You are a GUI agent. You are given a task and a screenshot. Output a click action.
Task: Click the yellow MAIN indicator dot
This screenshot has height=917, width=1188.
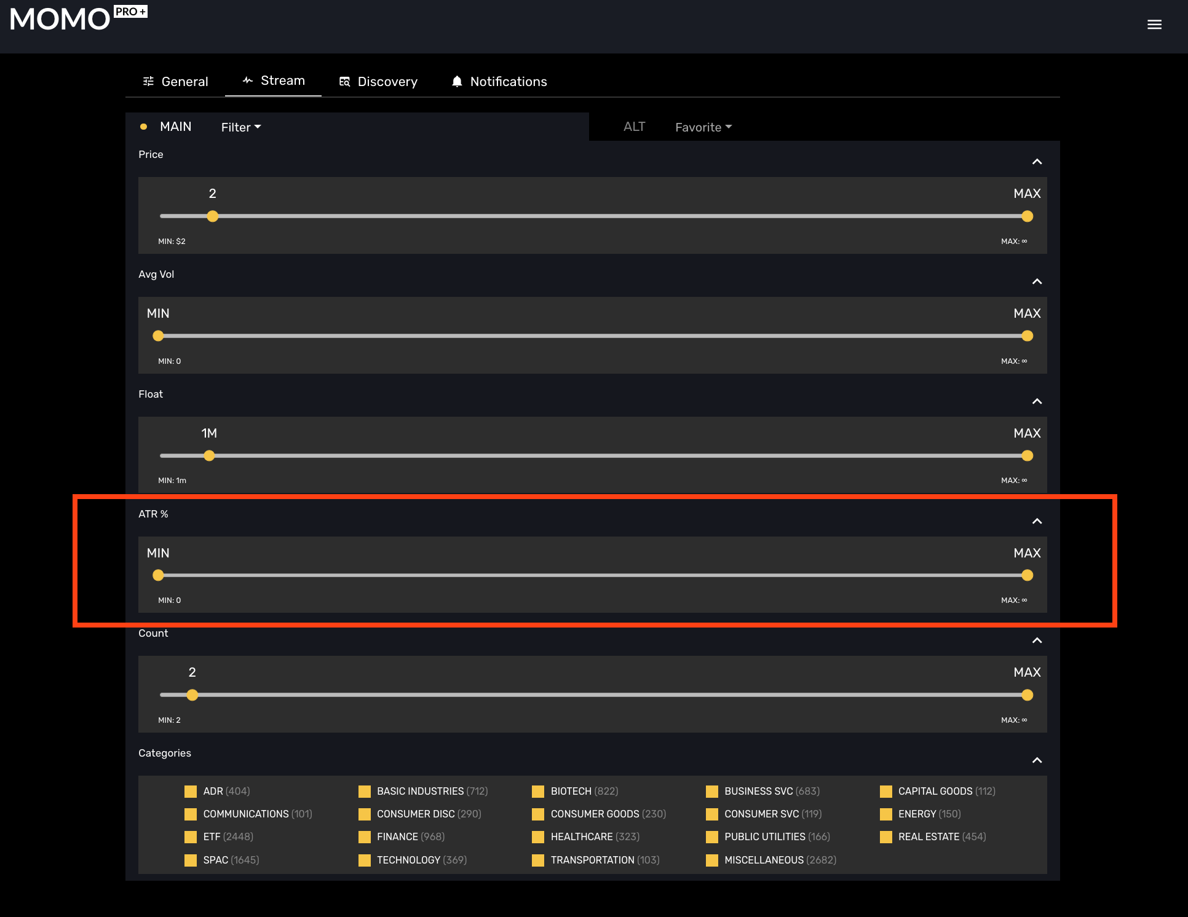[143, 127]
